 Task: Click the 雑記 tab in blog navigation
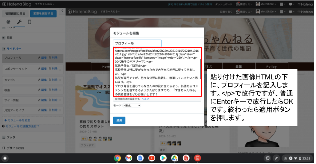[238, 66]
